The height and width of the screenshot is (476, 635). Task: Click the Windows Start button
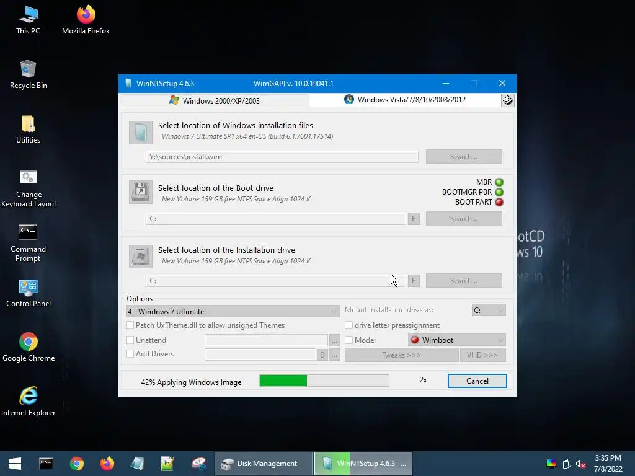click(x=15, y=464)
